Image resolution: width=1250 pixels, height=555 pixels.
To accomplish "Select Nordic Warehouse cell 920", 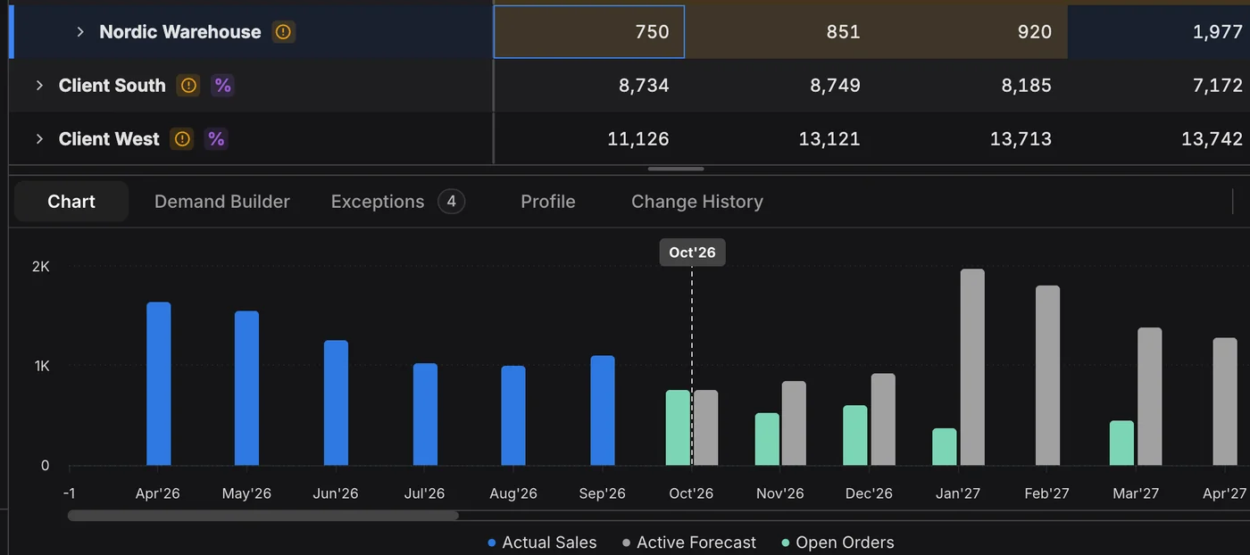I will click(x=971, y=32).
